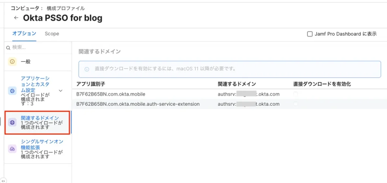The image size is (387, 183).
Task: Select the B7F62B65BN.com.okta.mobile.auth-service-extension table row
Action: [138, 104]
